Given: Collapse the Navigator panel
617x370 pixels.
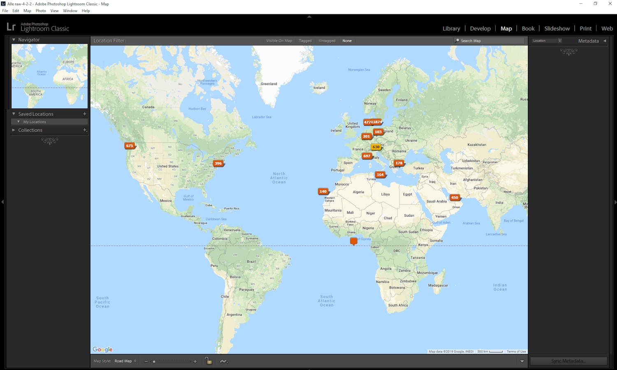Looking at the screenshot, I should tap(14, 40).
